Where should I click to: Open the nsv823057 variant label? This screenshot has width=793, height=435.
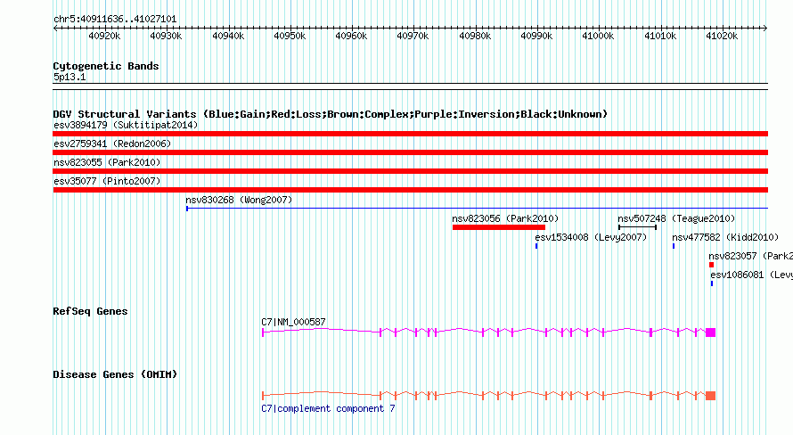[x=750, y=256]
